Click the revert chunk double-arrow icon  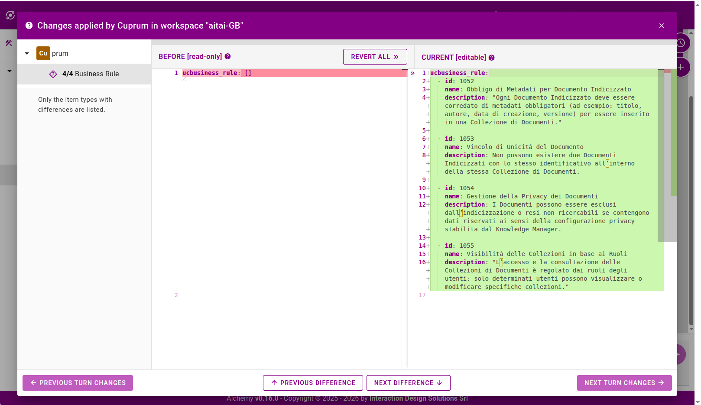click(412, 73)
